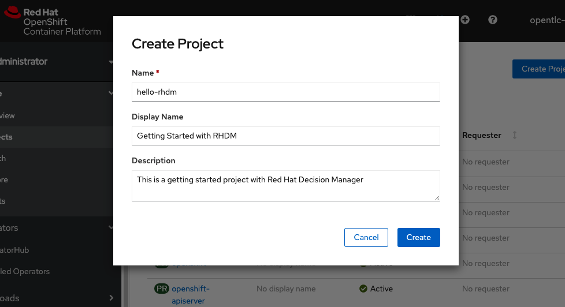The image size is (565, 307).
Task: Open the help question mark icon
Action: [x=493, y=20]
